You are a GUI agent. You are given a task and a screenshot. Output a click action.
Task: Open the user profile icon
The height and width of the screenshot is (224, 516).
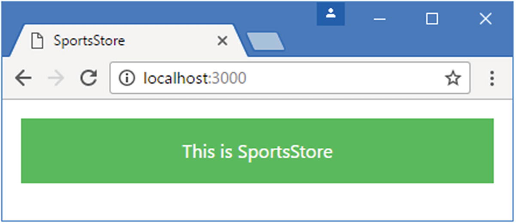tap(330, 13)
